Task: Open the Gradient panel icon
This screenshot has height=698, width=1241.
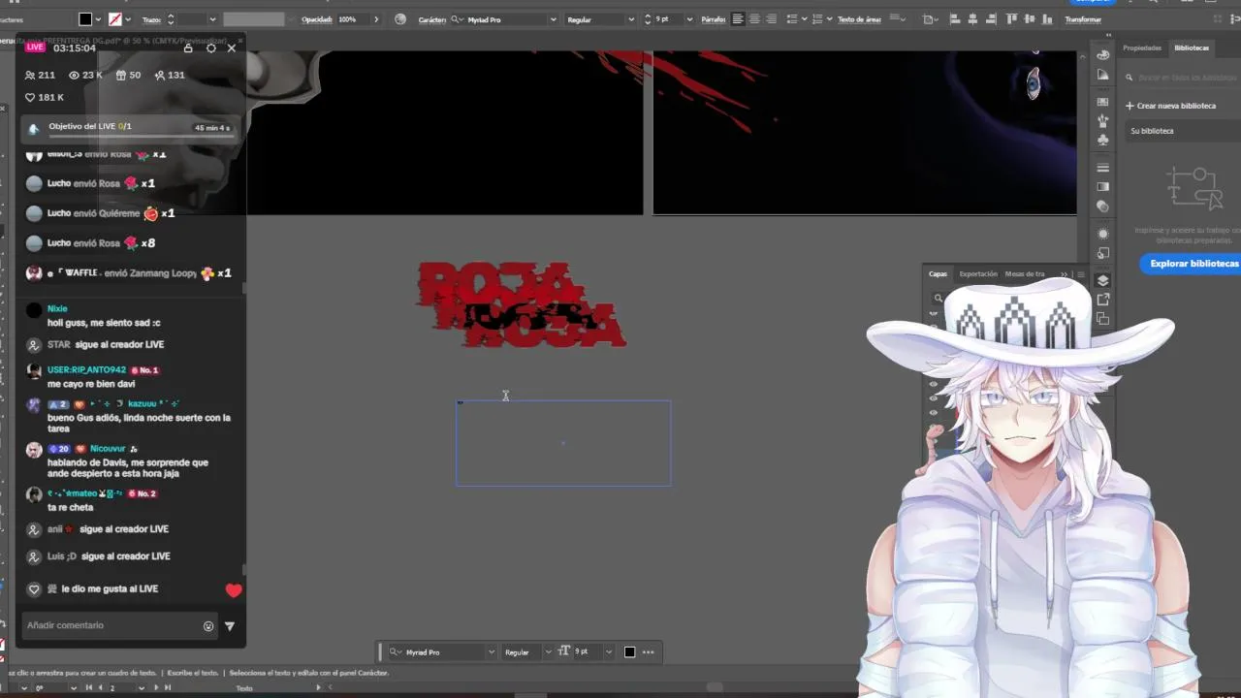Action: (x=1102, y=186)
